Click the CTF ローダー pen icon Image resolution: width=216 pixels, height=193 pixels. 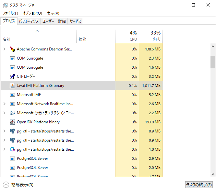(x=12, y=76)
